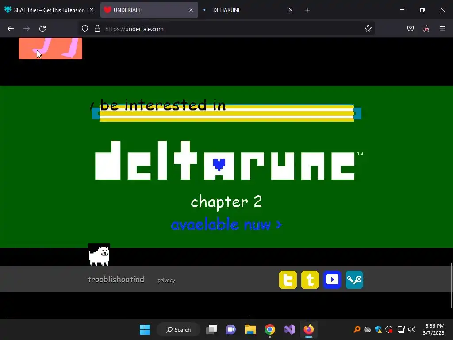This screenshot has height=340, width=453.
Task: Bookmark this page with star icon
Action: [x=368, y=29]
